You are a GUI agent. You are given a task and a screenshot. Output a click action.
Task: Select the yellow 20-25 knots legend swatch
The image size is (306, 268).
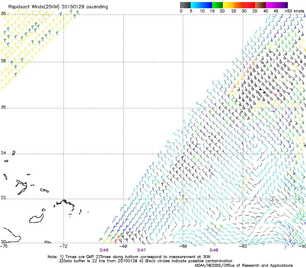tap(228, 5)
